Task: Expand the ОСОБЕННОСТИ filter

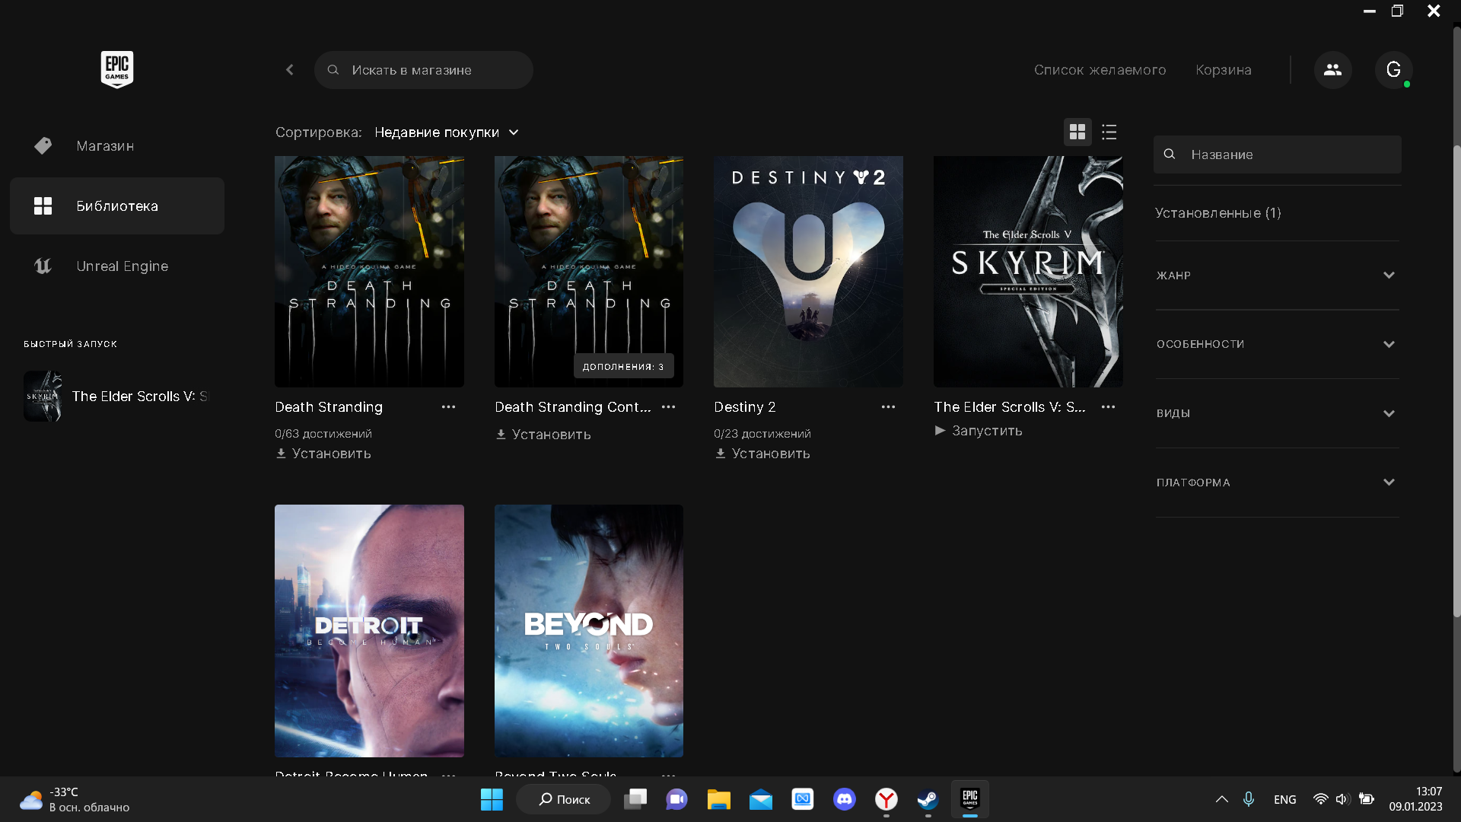Action: [x=1277, y=345]
